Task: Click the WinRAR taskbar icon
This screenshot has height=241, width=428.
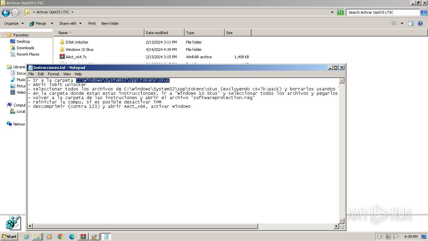Action: pyautogui.click(x=83, y=237)
